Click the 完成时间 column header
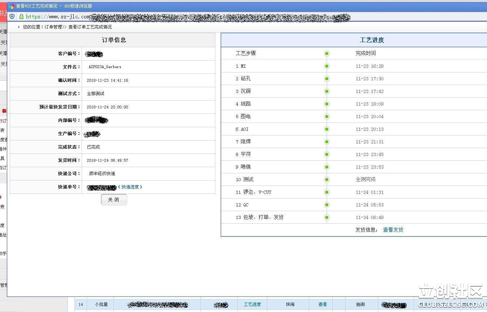Screen dimensions: 487x312 coord(366,53)
